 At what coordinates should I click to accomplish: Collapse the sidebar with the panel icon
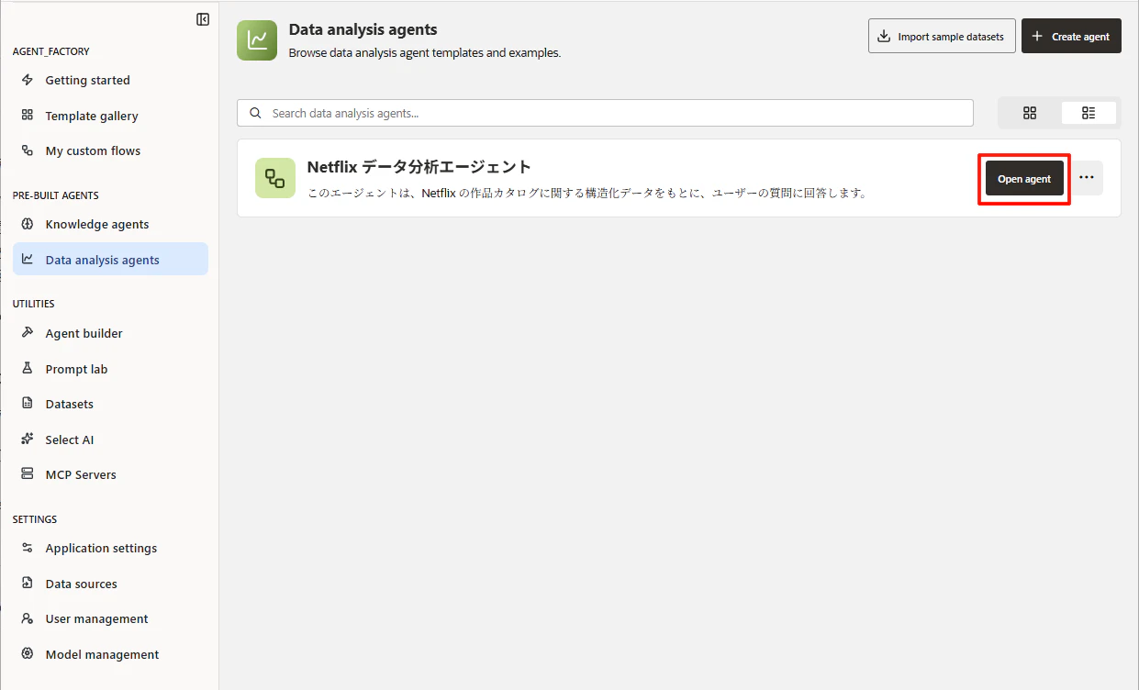pyautogui.click(x=203, y=19)
